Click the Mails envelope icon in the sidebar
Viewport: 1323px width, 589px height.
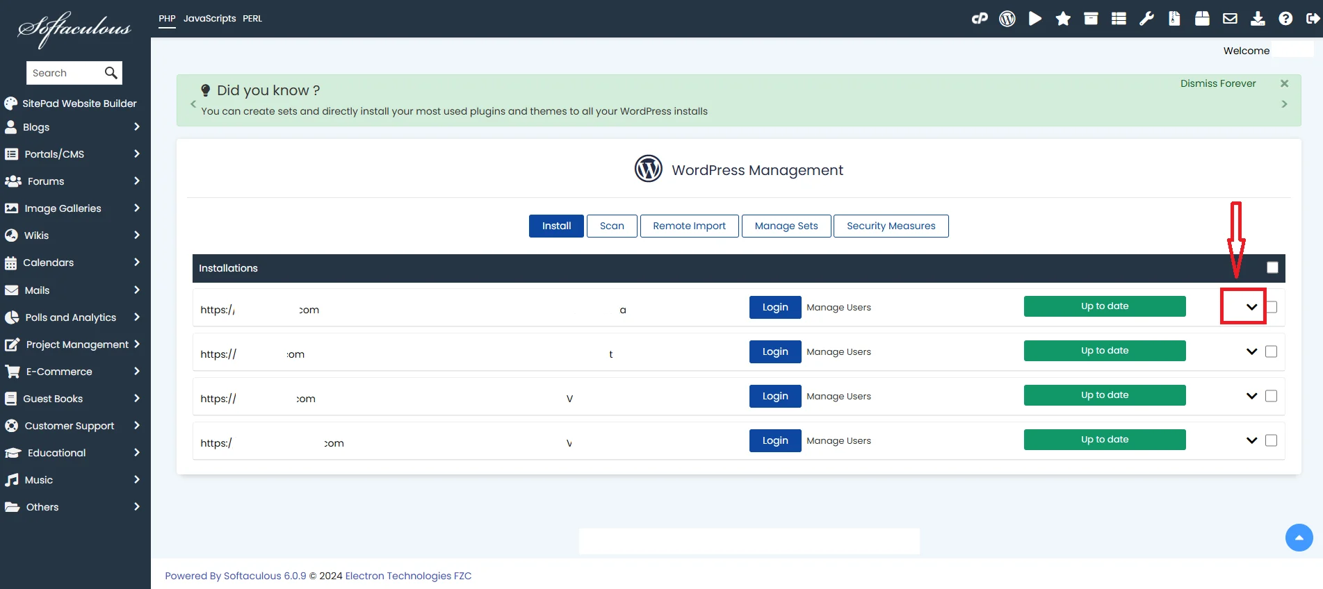[x=11, y=290]
